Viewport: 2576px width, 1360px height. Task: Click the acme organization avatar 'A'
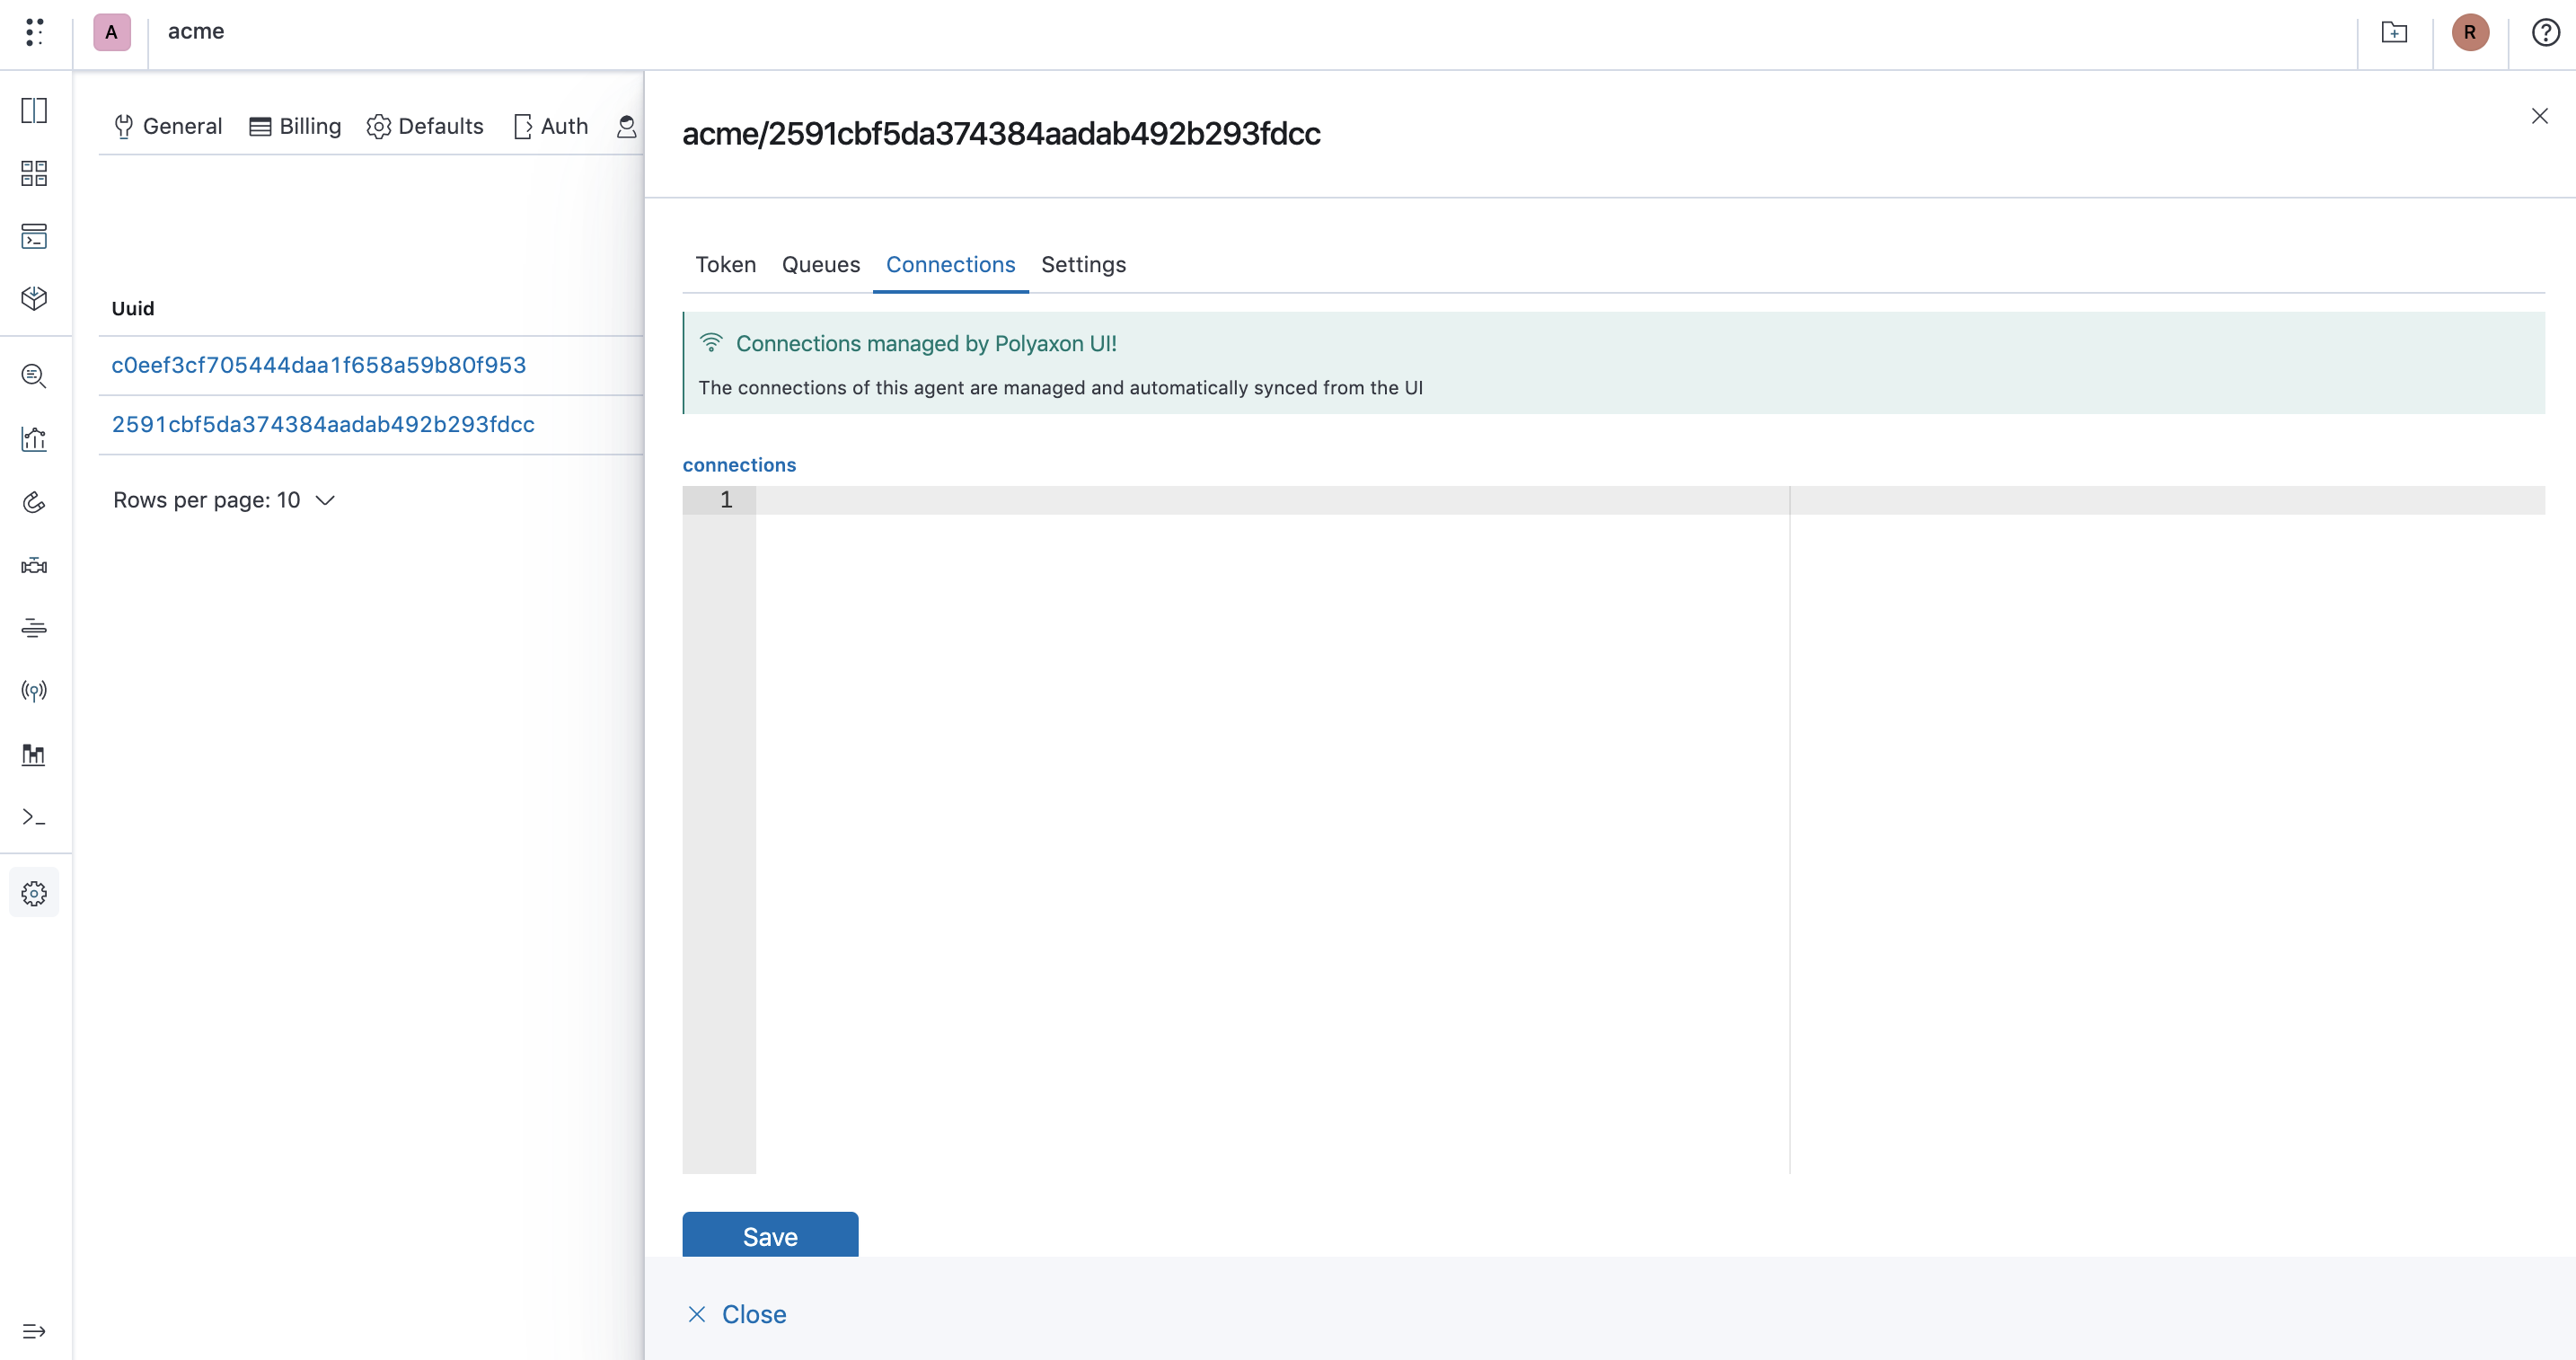(112, 32)
